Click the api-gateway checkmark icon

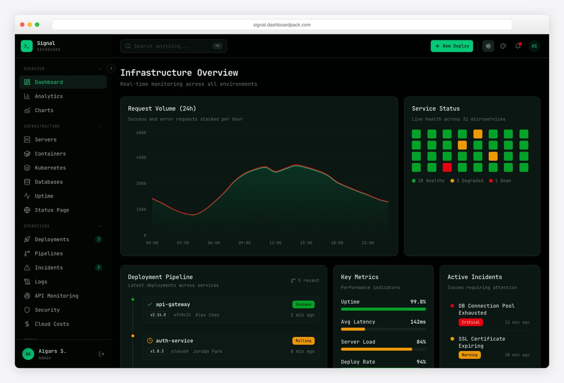pyautogui.click(x=150, y=305)
